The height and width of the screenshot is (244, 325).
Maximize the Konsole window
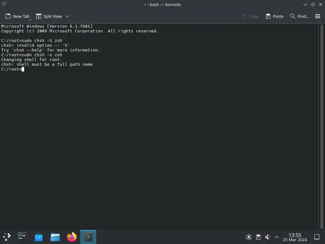[x=313, y=4]
